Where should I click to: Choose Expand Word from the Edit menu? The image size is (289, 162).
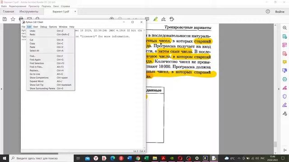pyautogui.click(x=51, y=81)
